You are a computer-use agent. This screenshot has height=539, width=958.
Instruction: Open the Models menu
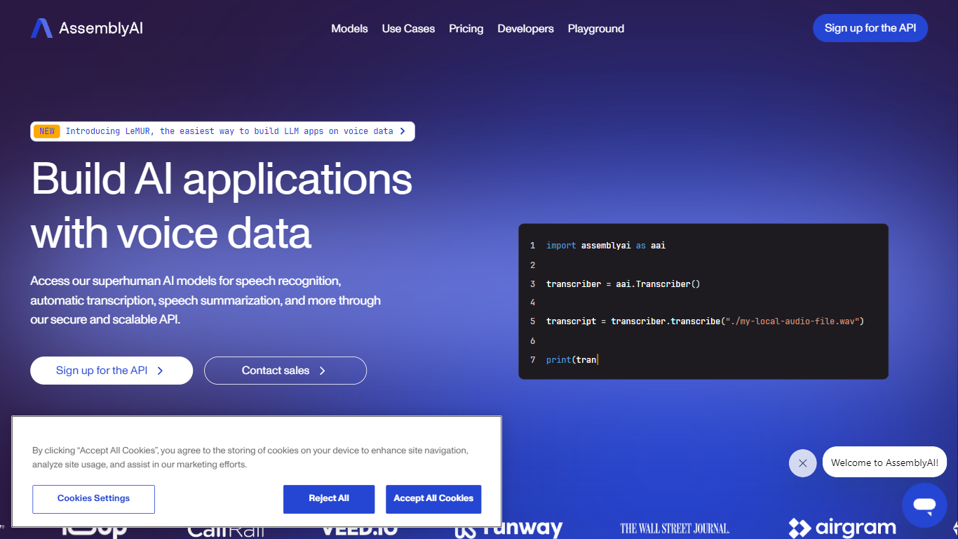pyautogui.click(x=349, y=29)
